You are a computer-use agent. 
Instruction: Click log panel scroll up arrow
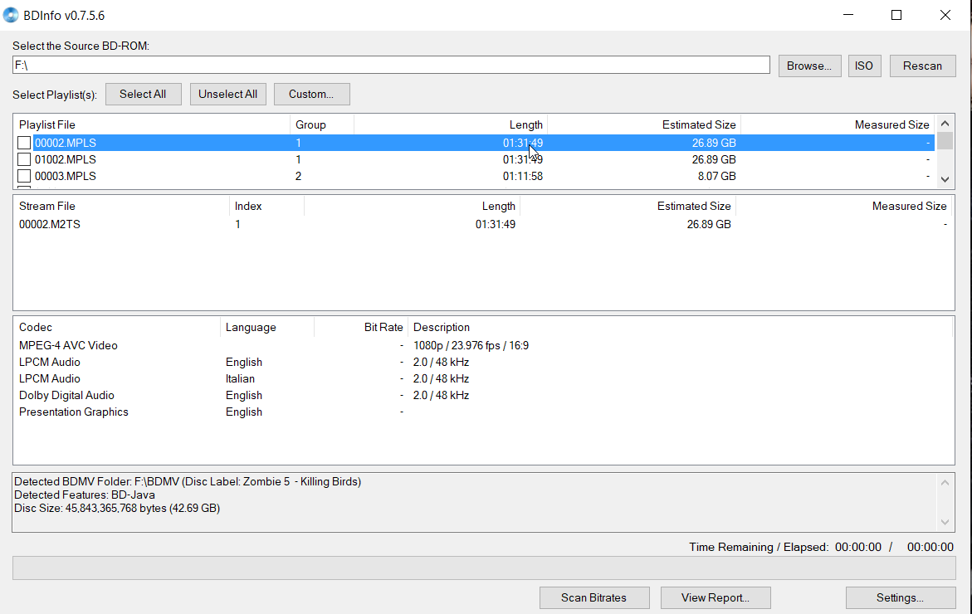945,483
